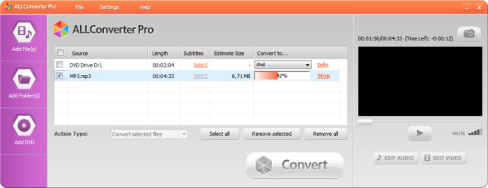Toggle the header select-all checkbox
488x188 pixels.
[60, 53]
